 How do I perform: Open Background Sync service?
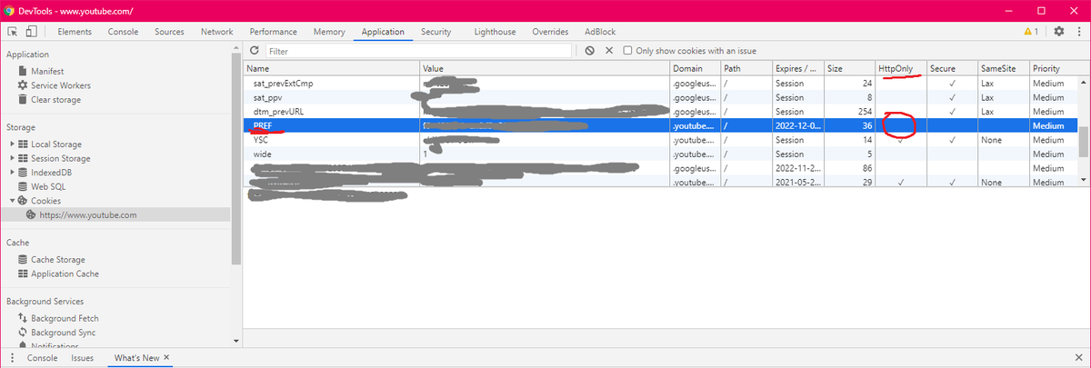64,333
